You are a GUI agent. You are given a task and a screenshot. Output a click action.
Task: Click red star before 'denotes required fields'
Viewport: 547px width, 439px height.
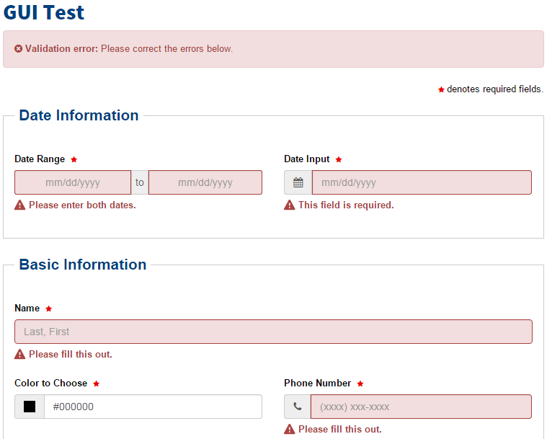441,89
